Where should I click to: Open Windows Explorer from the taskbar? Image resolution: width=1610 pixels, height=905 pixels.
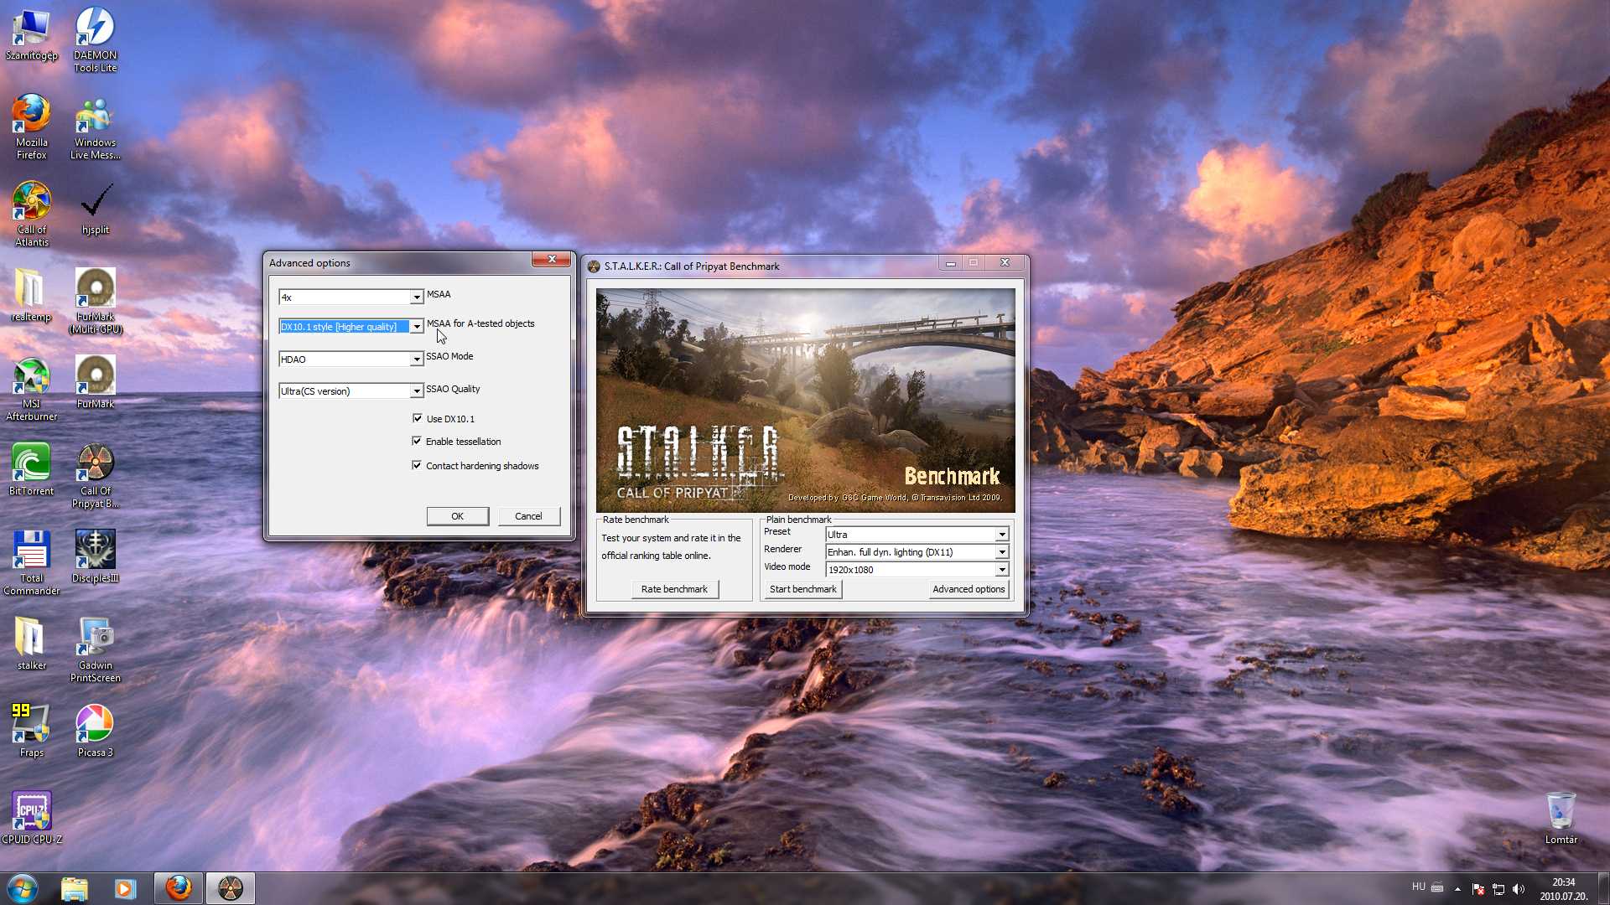pyautogui.click(x=75, y=888)
